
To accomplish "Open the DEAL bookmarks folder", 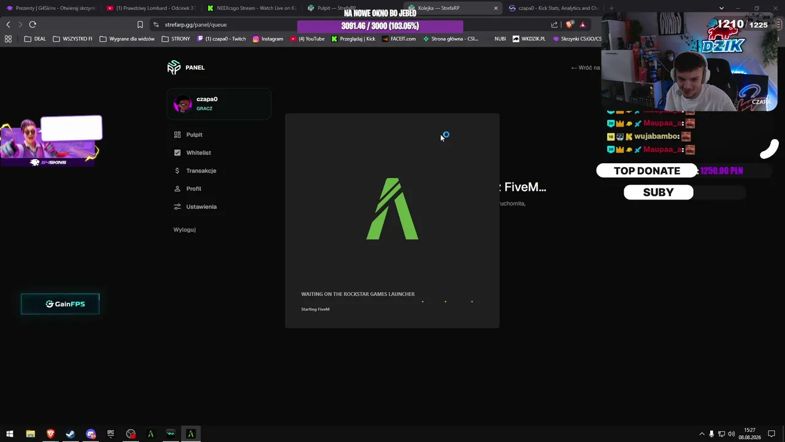I will (36, 39).
